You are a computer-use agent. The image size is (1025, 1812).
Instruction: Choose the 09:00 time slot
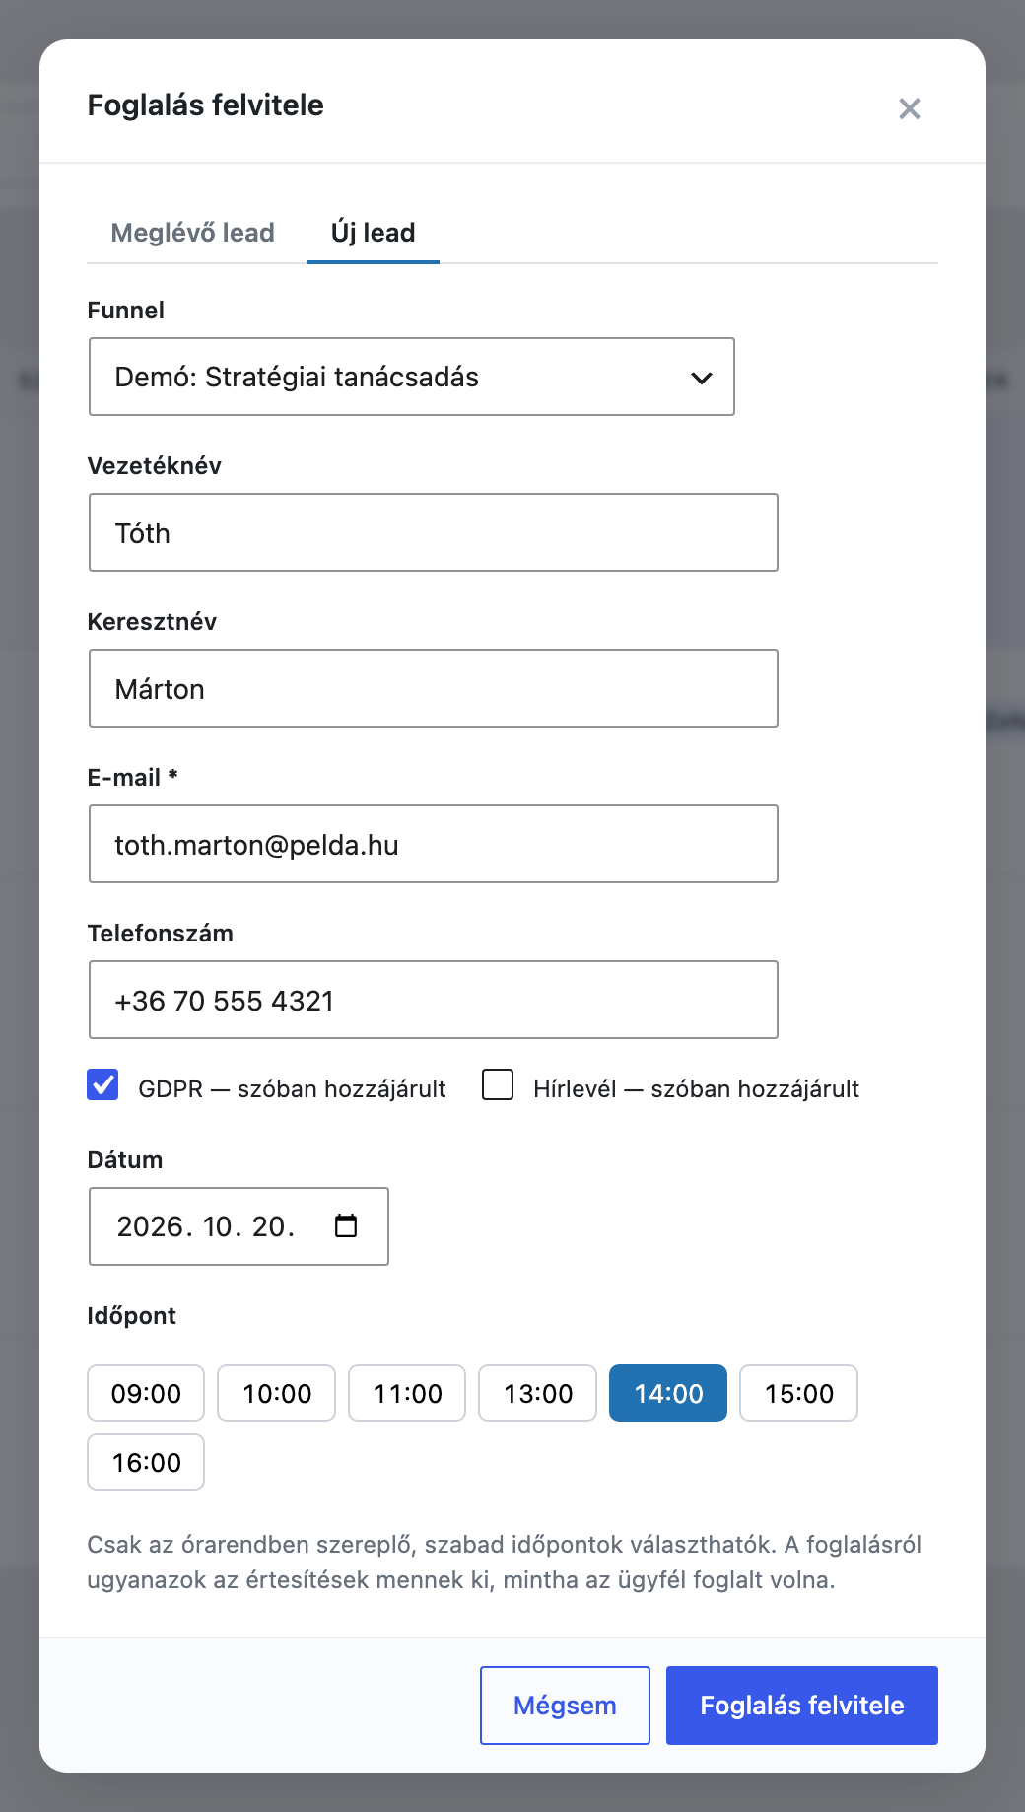point(146,1393)
